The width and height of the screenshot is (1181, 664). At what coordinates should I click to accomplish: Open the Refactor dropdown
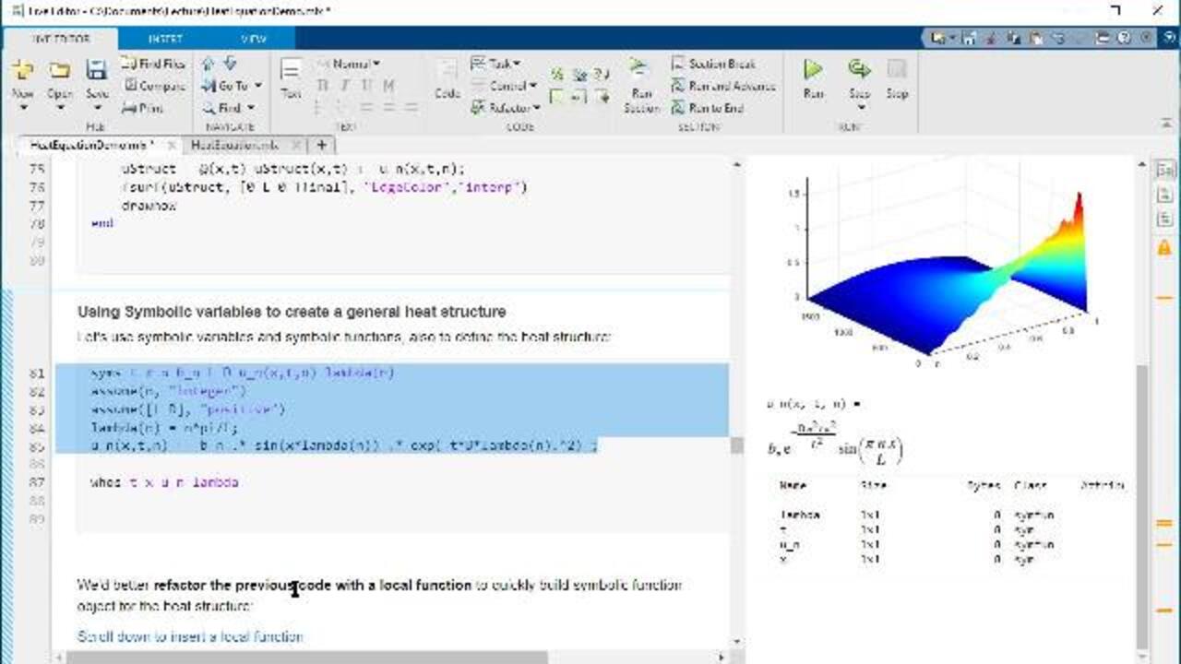pos(508,108)
